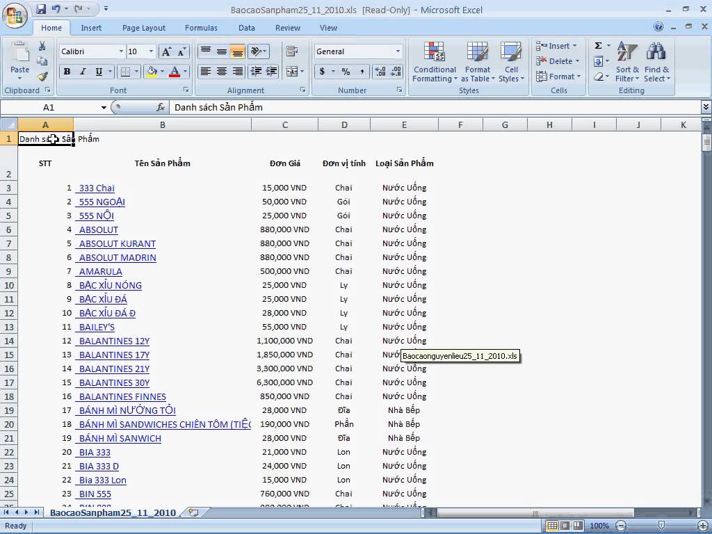Open the General number format dropdown
This screenshot has width=712, height=534.
pyautogui.click(x=398, y=51)
